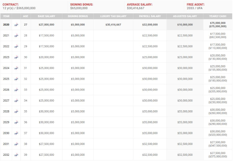
Task: Click the YEAR column header
Action: click(x=6, y=16)
